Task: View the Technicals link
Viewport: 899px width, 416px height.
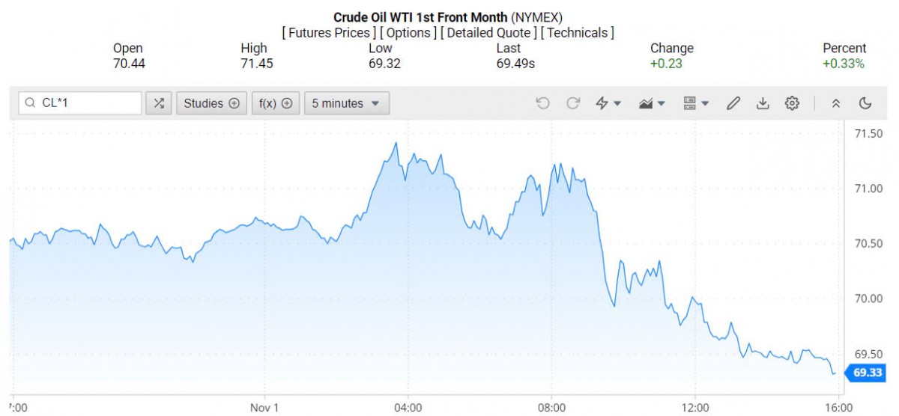Action: tap(577, 33)
